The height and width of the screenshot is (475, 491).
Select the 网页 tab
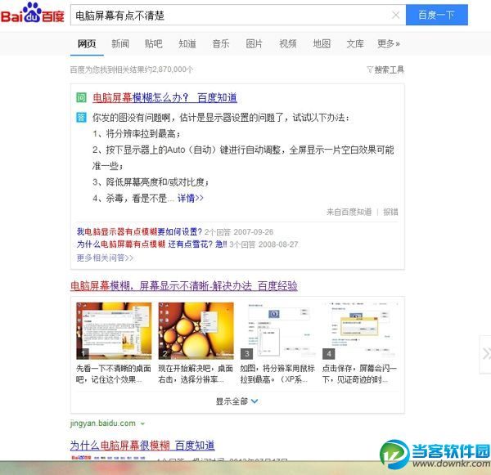tap(87, 44)
